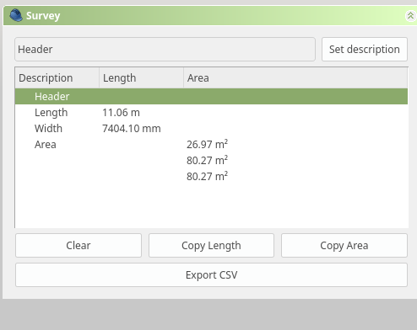Image resolution: width=417 pixels, height=330 pixels.
Task: Select the Length row in survey list
Action: [211, 113]
